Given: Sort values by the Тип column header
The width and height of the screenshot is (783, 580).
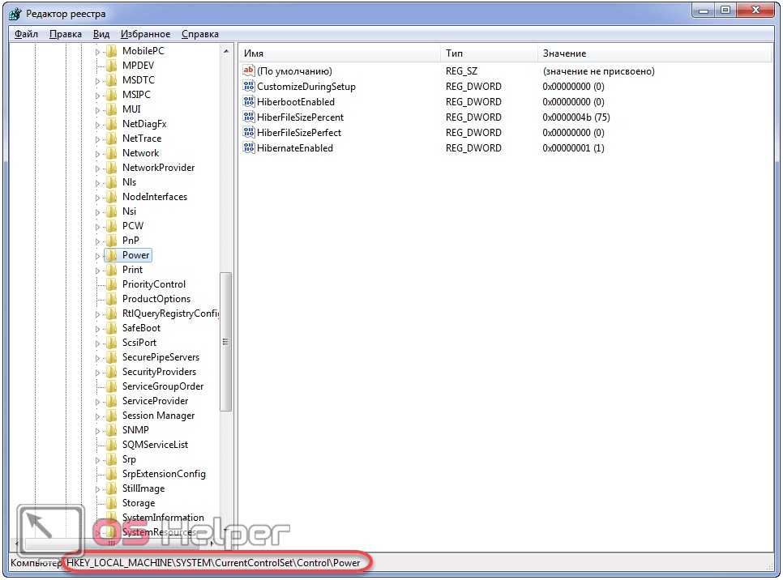Looking at the screenshot, I should (489, 53).
